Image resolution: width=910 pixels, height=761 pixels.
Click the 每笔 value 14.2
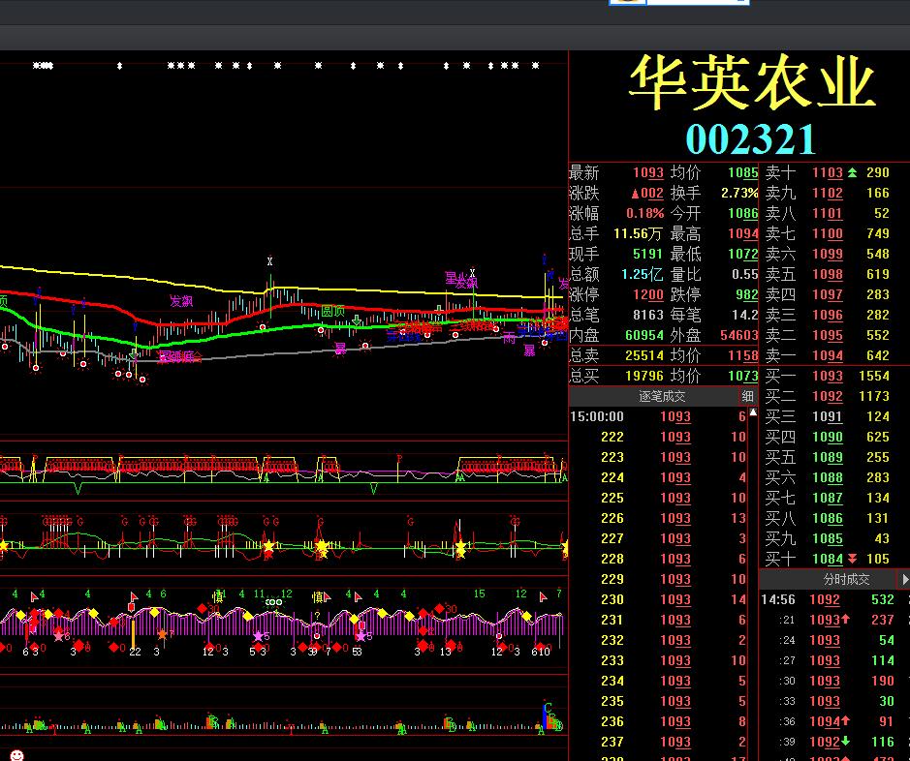pos(745,315)
